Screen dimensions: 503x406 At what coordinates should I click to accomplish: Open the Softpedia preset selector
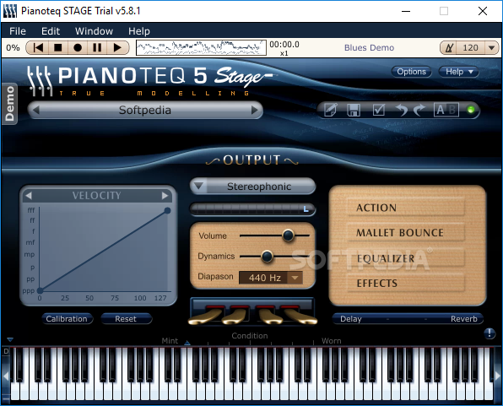(145, 111)
